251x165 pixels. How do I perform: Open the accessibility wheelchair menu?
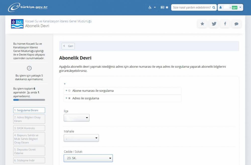tap(150, 7)
